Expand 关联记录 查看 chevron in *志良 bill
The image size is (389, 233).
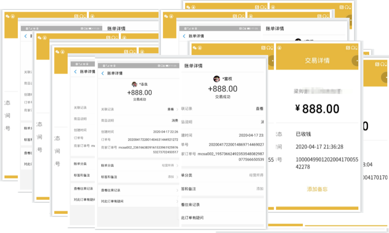coord(177,109)
